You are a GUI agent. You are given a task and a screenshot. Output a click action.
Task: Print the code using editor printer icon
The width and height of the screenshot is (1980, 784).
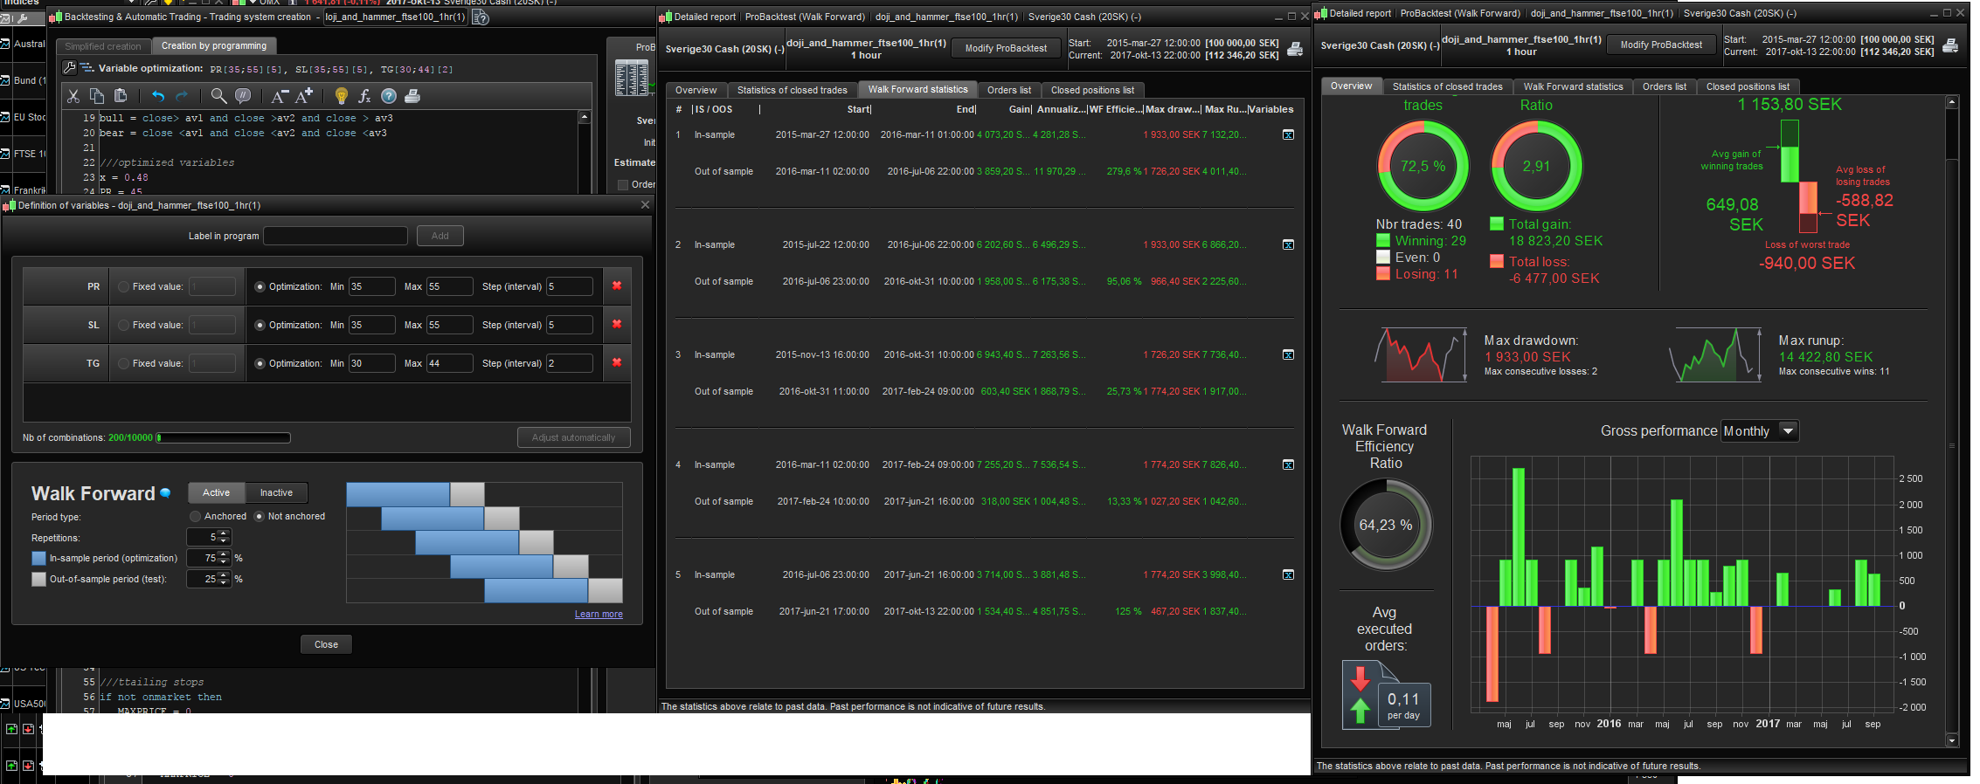coord(412,96)
